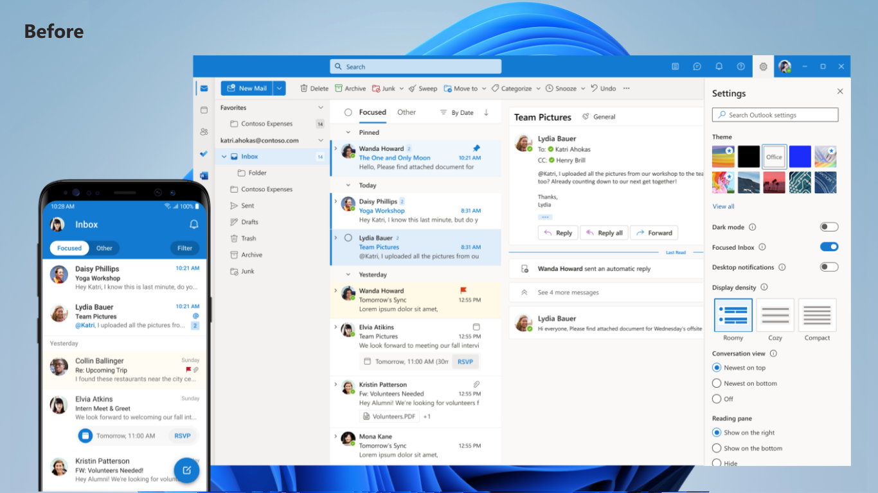878x493 pixels.
Task: Open the help question mark icon
Action: (741, 67)
